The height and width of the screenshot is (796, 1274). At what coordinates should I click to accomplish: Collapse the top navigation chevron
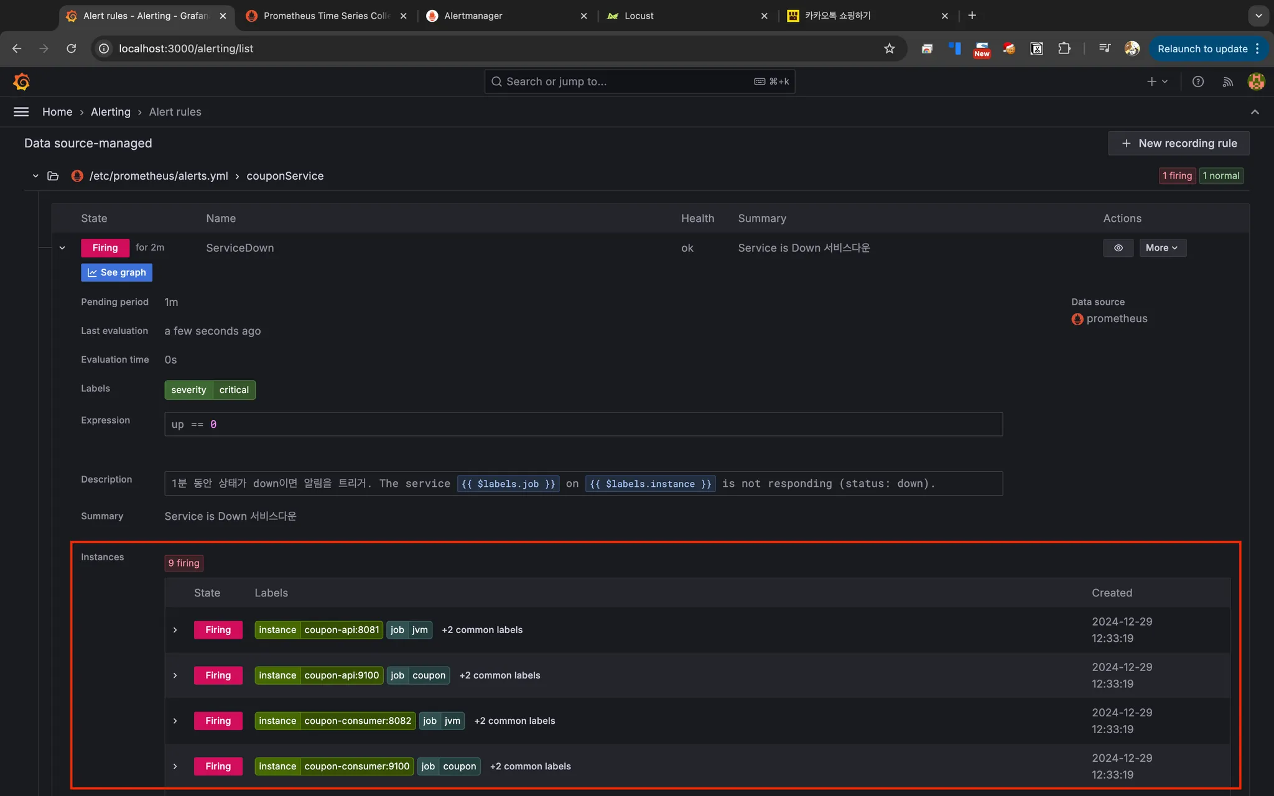(1255, 112)
